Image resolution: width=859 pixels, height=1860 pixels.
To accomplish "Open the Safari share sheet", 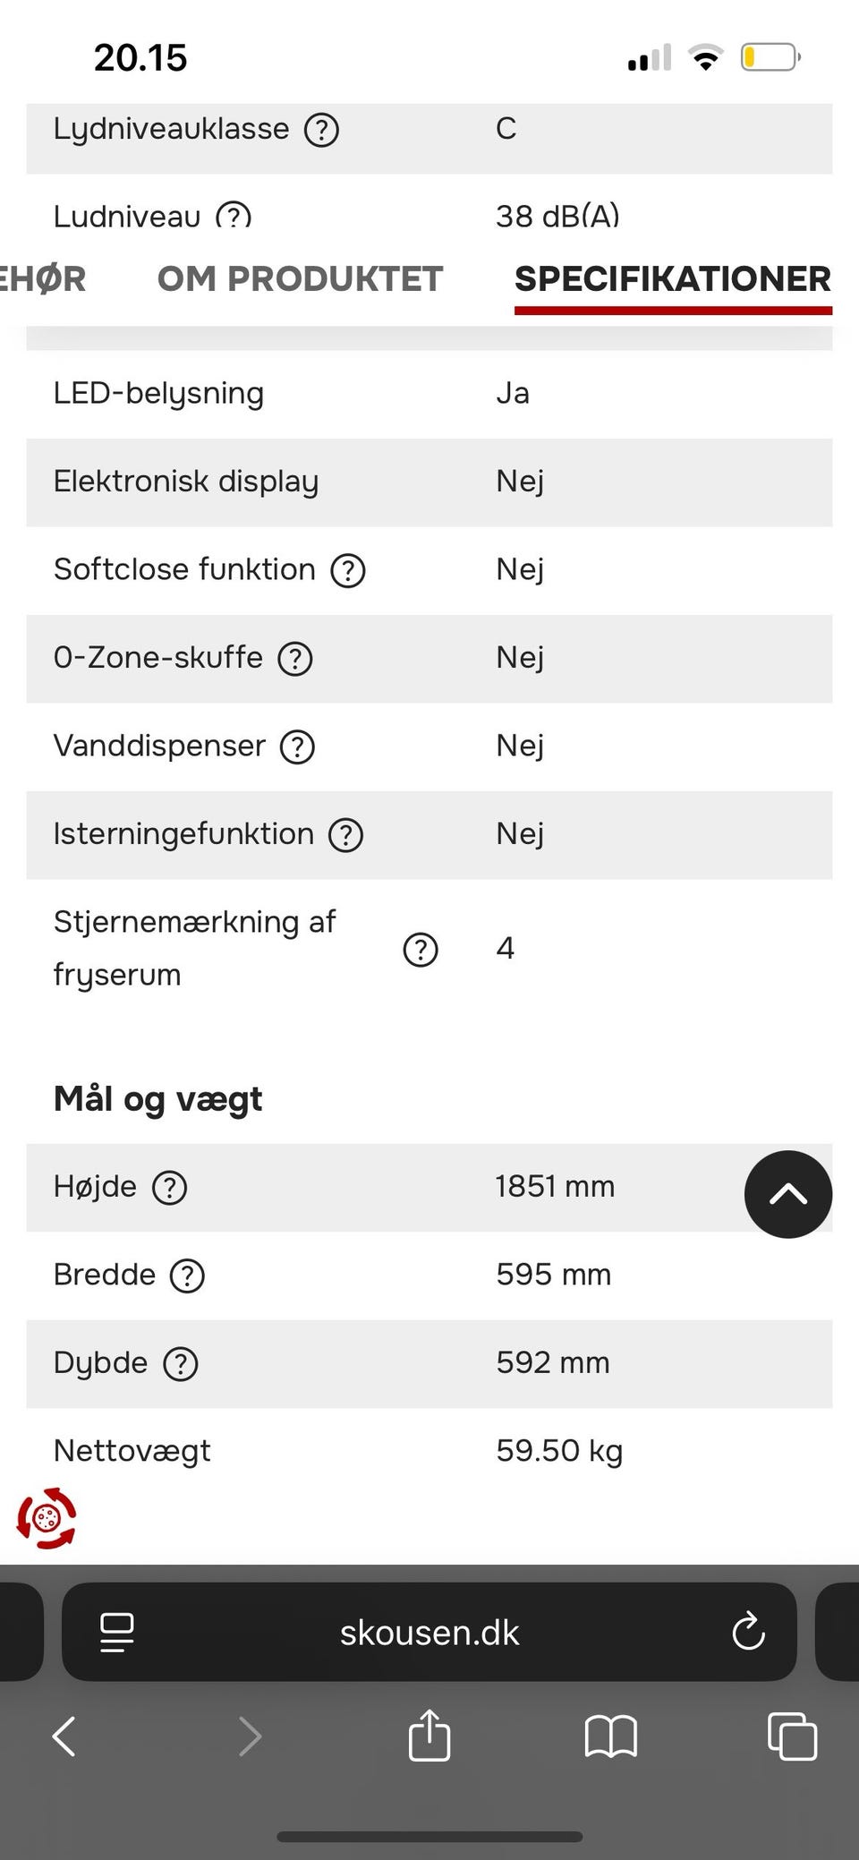I will click(429, 1736).
